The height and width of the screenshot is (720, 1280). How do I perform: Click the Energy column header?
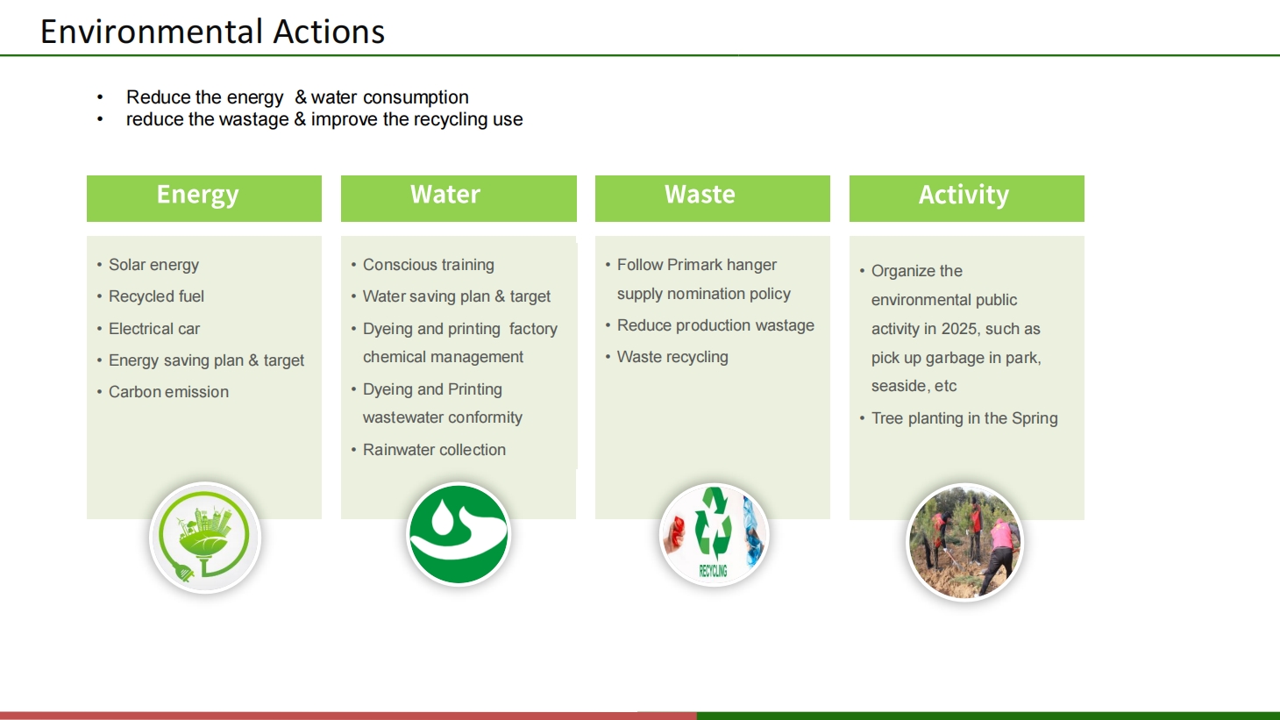coord(203,197)
